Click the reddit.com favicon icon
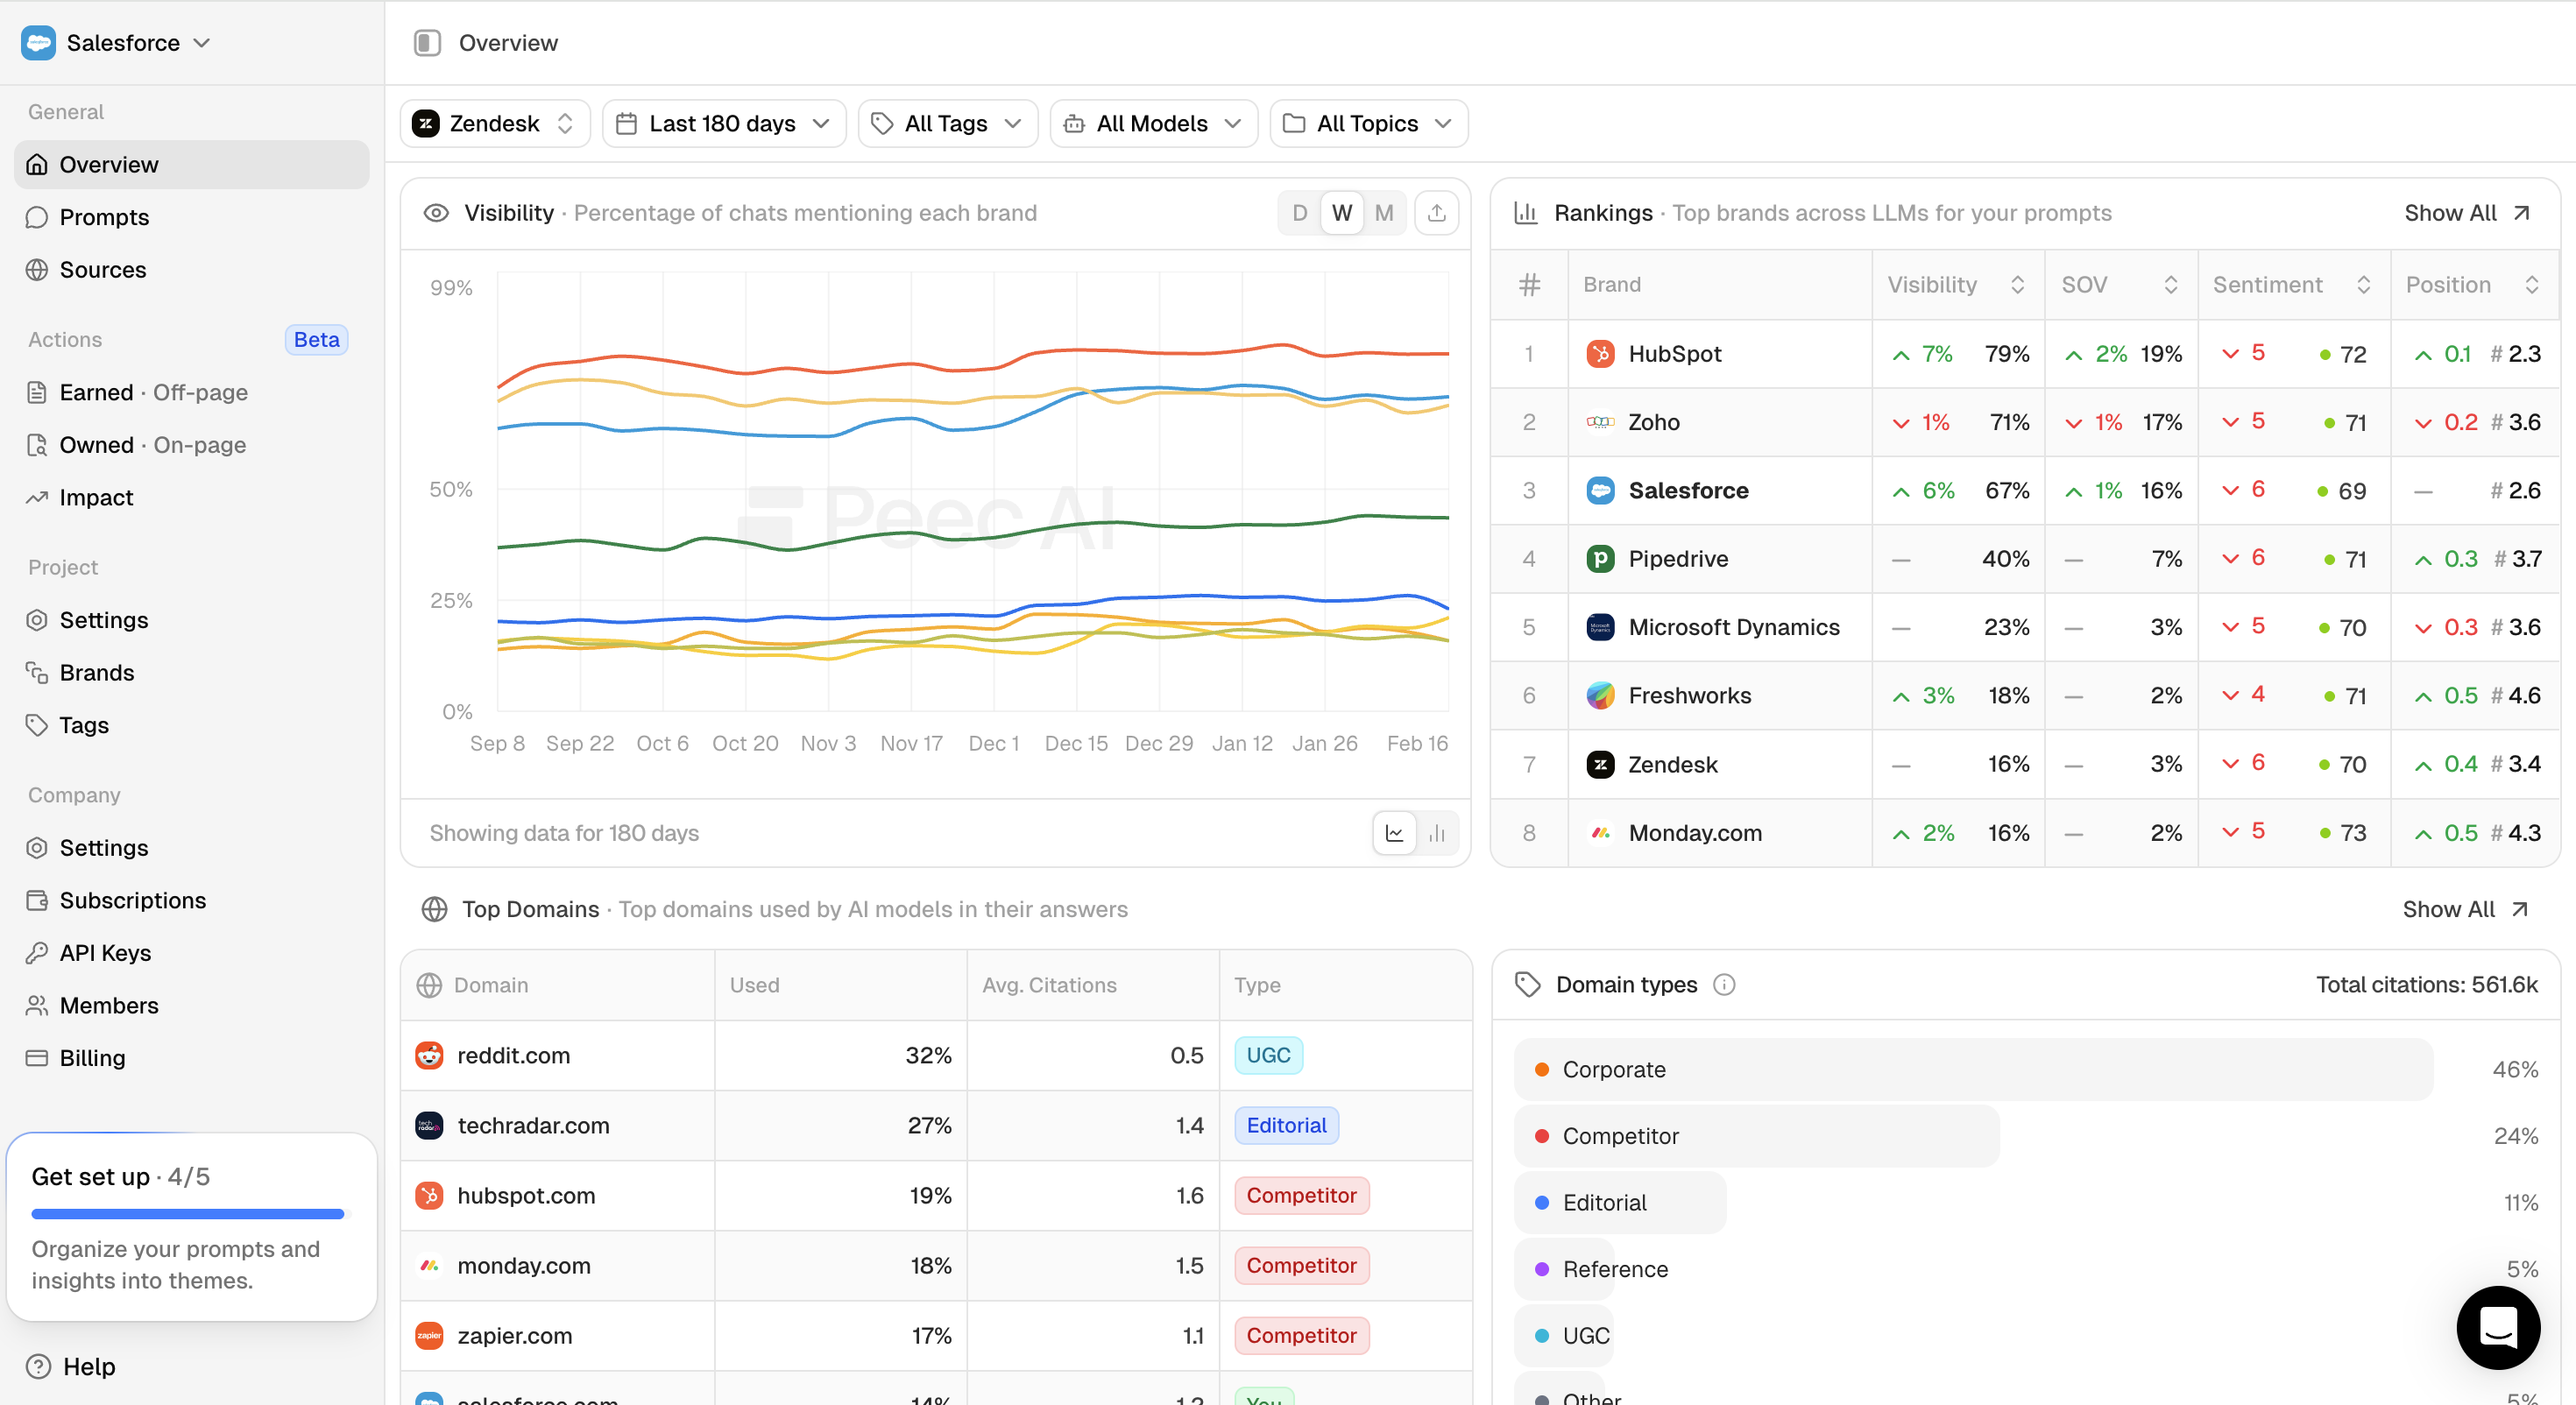This screenshot has height=1405, width=2576. click(429, 1055)
